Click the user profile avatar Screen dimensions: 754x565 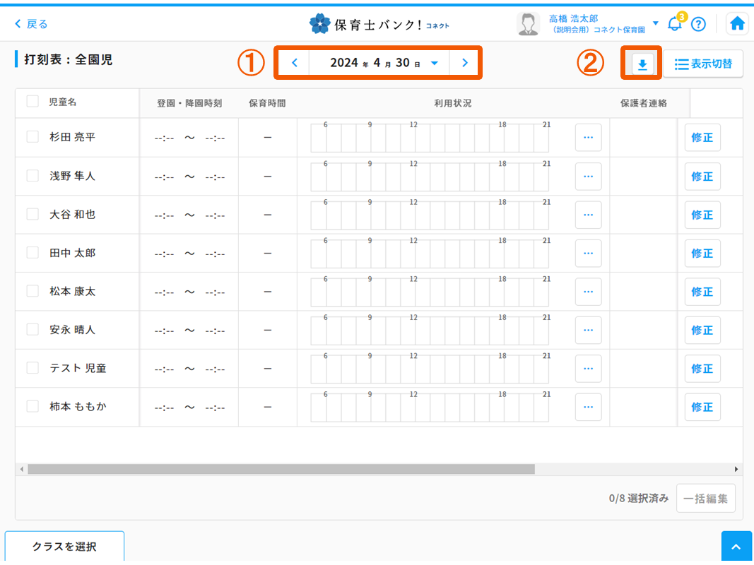pyautogui.click(x=528, y=24)
